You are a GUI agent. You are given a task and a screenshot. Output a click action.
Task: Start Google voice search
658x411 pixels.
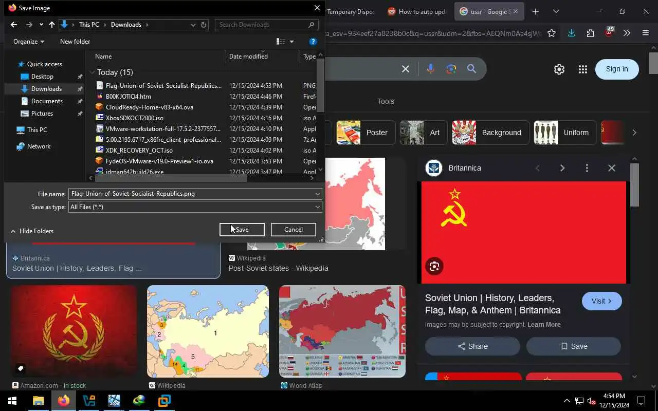[x=430, y=69]
